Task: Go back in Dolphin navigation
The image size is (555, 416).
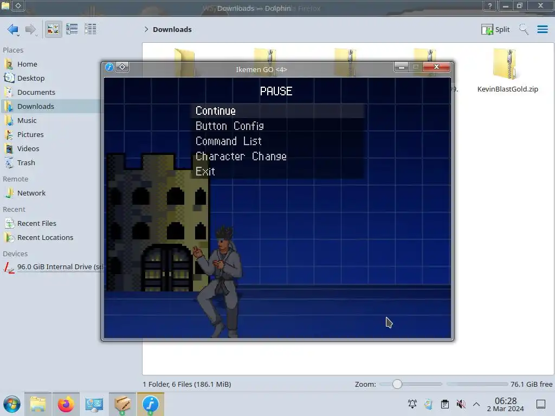Action: point(13,29)
